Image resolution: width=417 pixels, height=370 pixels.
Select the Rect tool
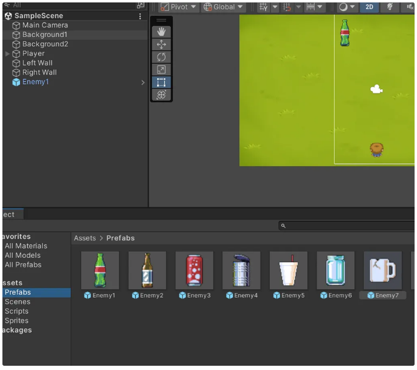(x=161, y=82)
